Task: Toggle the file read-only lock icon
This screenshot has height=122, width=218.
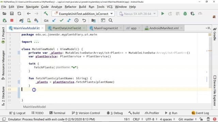Action: tap(201, 119)
